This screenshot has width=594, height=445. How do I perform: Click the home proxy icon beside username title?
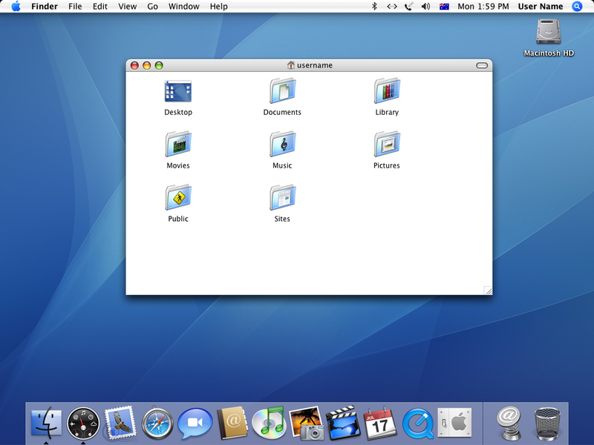pos(290,65)
